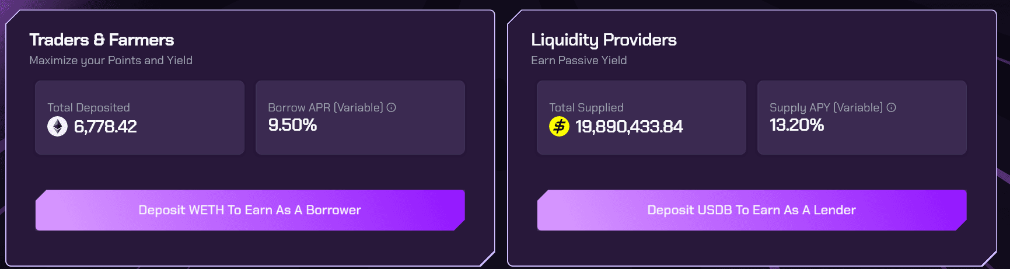Click the Supply APY (Variable) label
The height and width of the screenshot is (269, 1010).
click(826, 107)
